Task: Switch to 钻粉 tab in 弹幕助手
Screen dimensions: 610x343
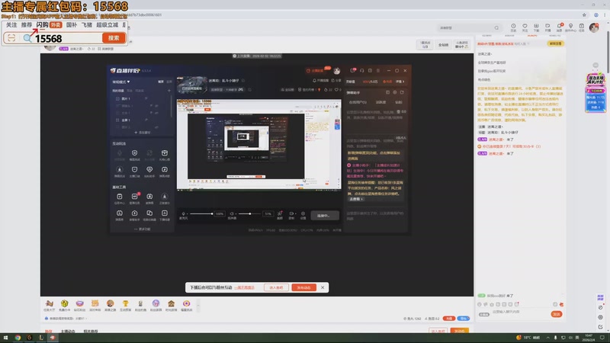Action: pyautogui.click(x=399, y=102)
